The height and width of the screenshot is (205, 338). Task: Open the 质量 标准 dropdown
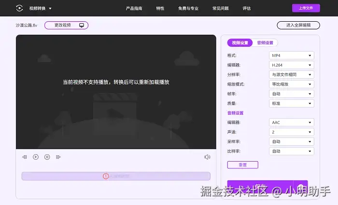tap(292, 103)
